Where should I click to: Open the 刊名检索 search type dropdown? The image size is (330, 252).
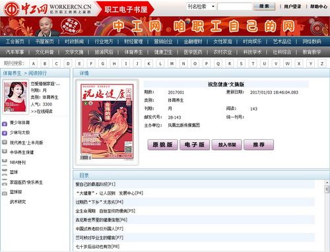(201, 7)
